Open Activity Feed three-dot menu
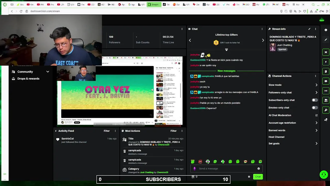The width and height of the screenshot is (330, 186). pos(115,131)
